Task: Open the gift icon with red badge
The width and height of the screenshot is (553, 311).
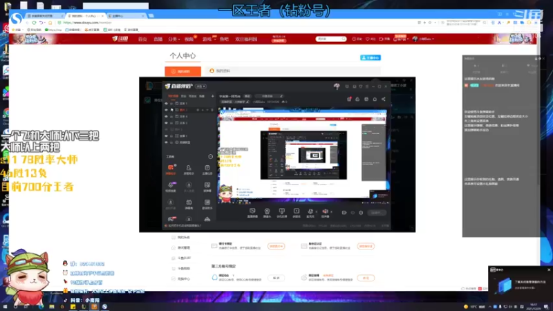Action: 349,99
